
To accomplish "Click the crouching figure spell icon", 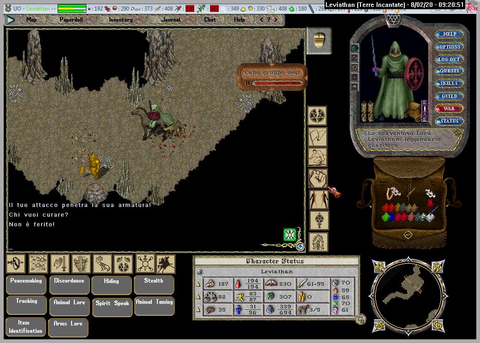I will click(317, 157).
